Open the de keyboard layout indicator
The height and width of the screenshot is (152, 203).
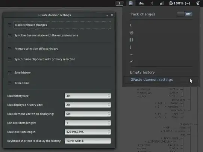point(141,3)
